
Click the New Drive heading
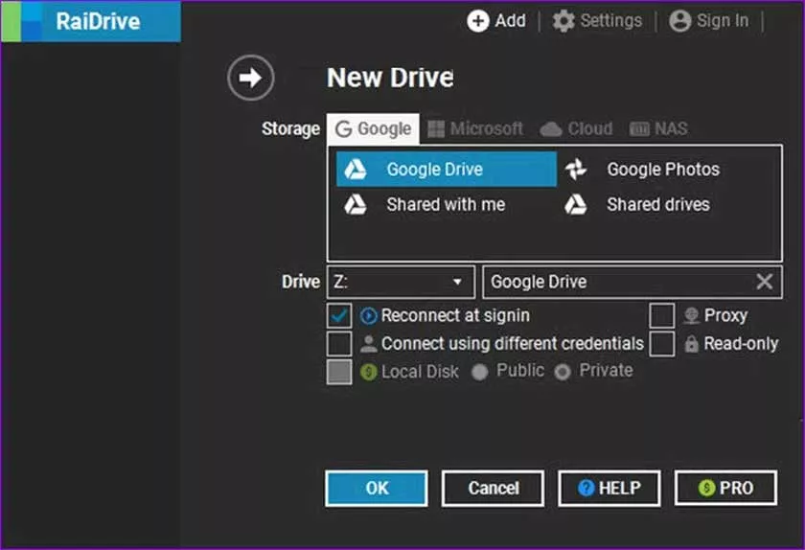coord(390,78)
